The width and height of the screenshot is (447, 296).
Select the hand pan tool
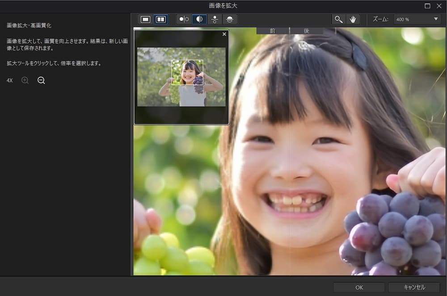pyautogui.click(x=353, y=19)
